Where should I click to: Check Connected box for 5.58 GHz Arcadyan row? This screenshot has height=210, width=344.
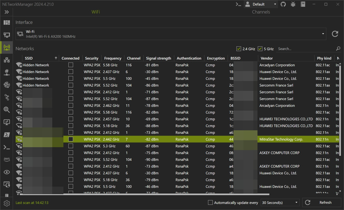pos(70,65)
